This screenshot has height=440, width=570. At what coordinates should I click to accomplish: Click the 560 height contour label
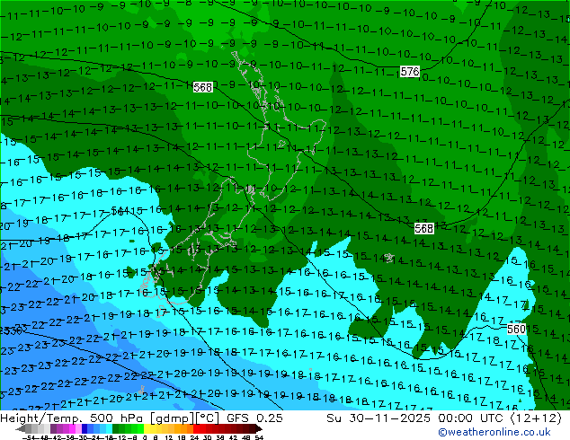[516, 329]
